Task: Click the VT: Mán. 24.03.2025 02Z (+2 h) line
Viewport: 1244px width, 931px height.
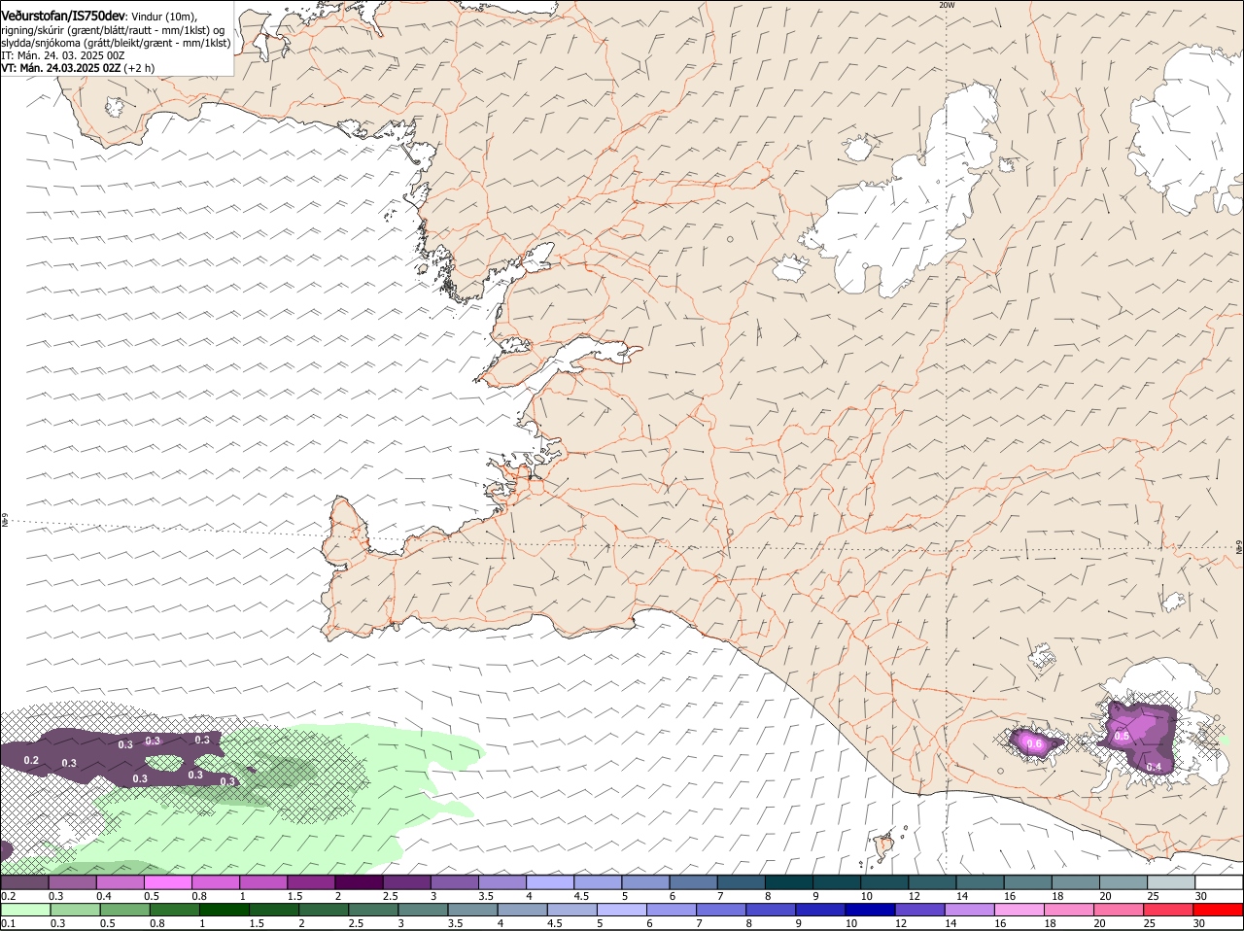Action: tap(78, 68)
